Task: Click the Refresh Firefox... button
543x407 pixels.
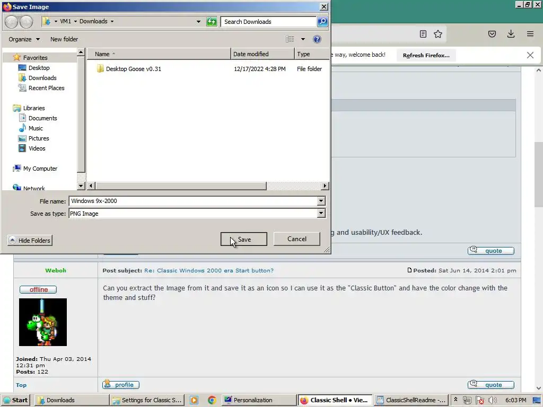Action: [426, 55]
